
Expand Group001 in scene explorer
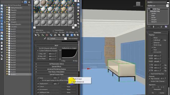5,22
